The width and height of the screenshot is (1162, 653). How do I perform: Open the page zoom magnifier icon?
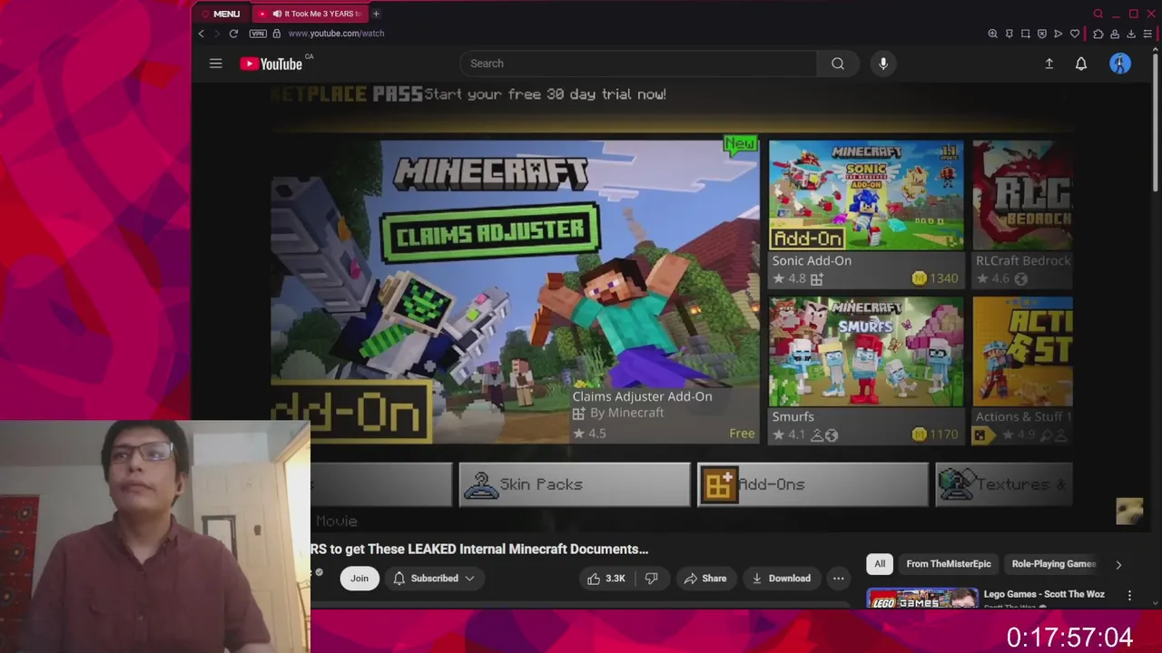992,34
